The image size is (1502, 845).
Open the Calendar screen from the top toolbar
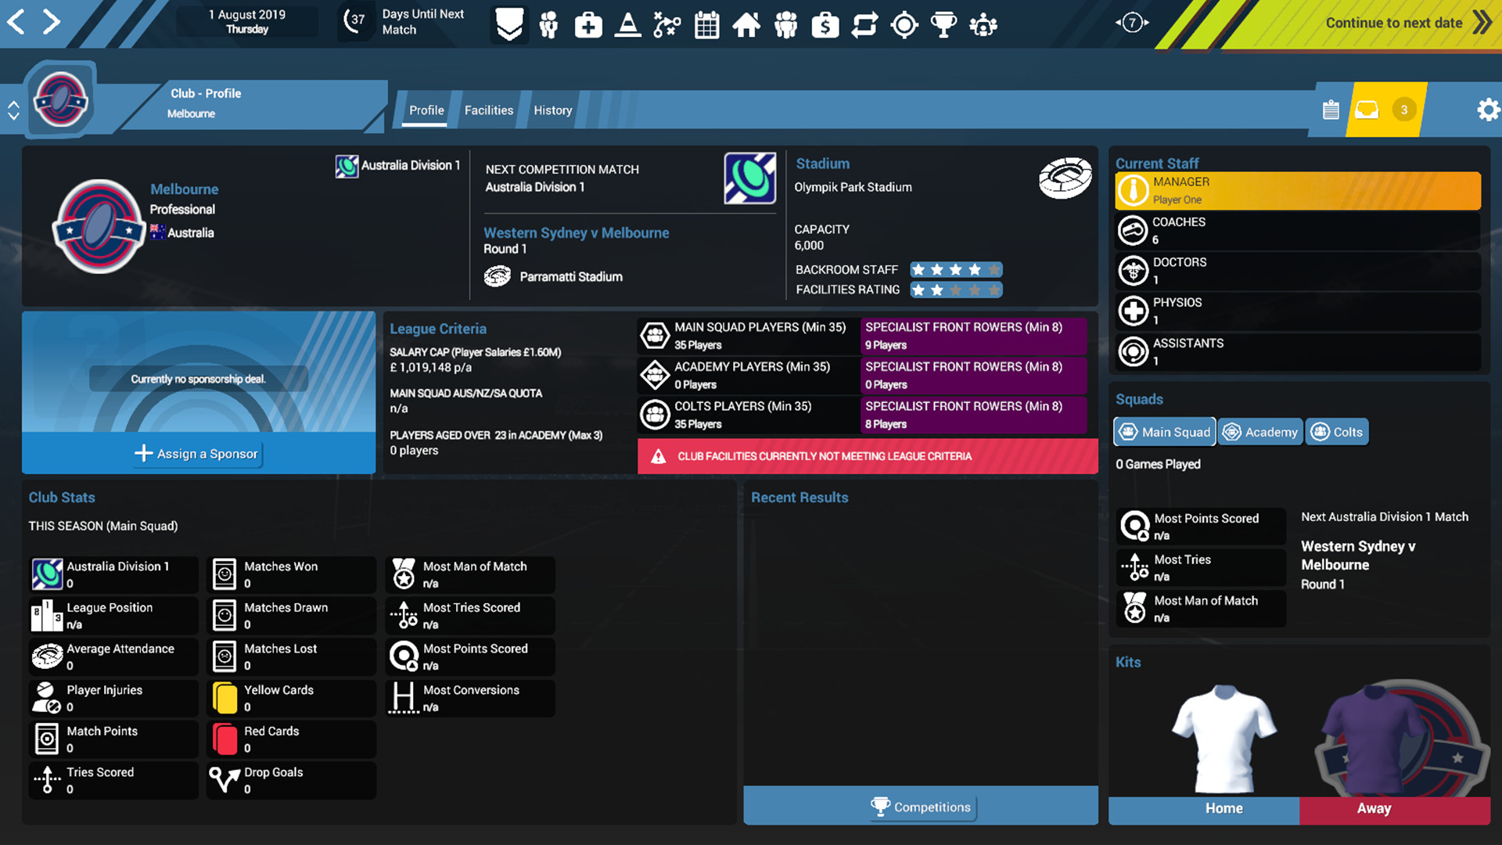[x=706, y=24]
